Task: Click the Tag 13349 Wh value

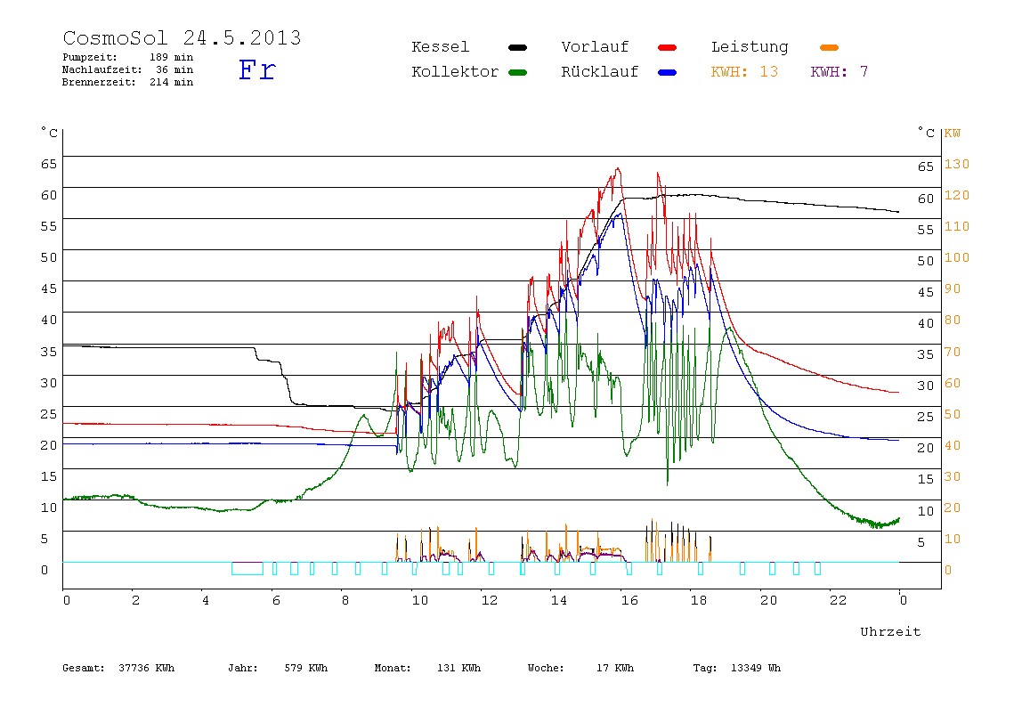Action: (736, 668)
